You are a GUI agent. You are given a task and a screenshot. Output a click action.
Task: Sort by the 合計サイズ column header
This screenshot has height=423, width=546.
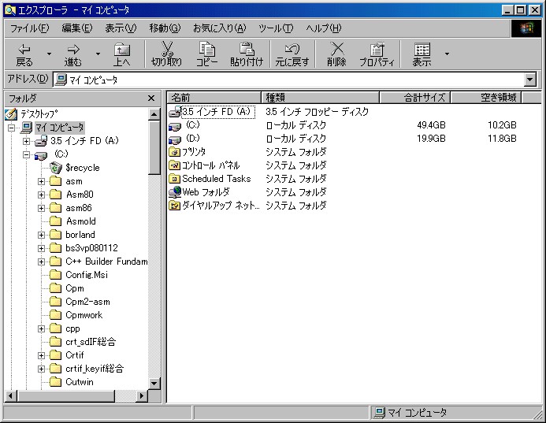pos(414,98)
